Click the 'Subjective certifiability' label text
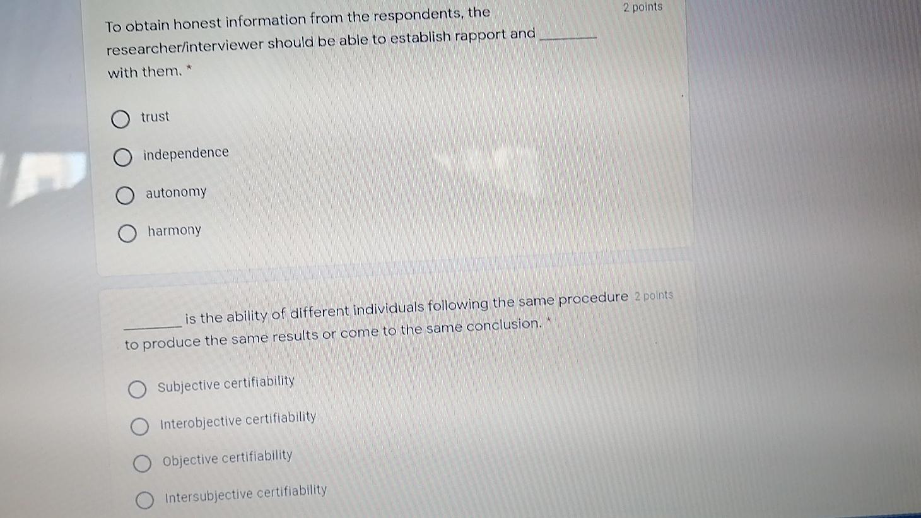The width and height of the screenshot is (921, 518). click(226, 384)
